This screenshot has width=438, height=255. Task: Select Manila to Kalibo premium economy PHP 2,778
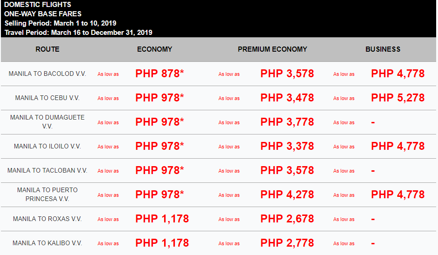pyautogui.click(x=287, y=243)
